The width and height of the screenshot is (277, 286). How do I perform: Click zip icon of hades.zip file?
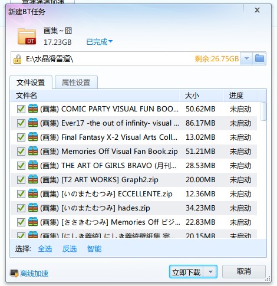(x=33, y=208)
